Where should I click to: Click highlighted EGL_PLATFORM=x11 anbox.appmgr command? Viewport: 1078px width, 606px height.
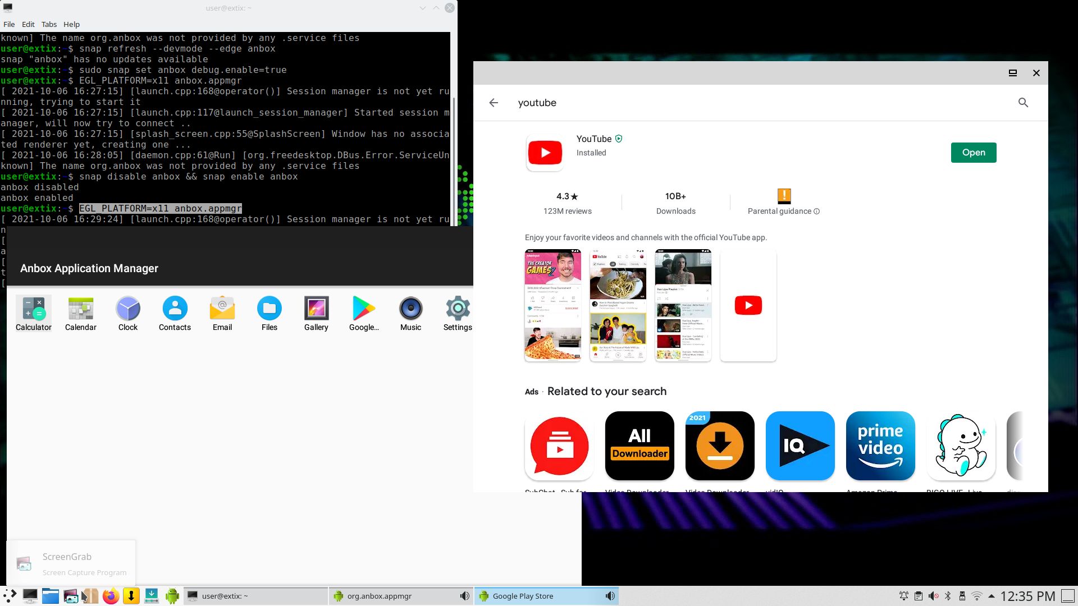click(160, 208)
